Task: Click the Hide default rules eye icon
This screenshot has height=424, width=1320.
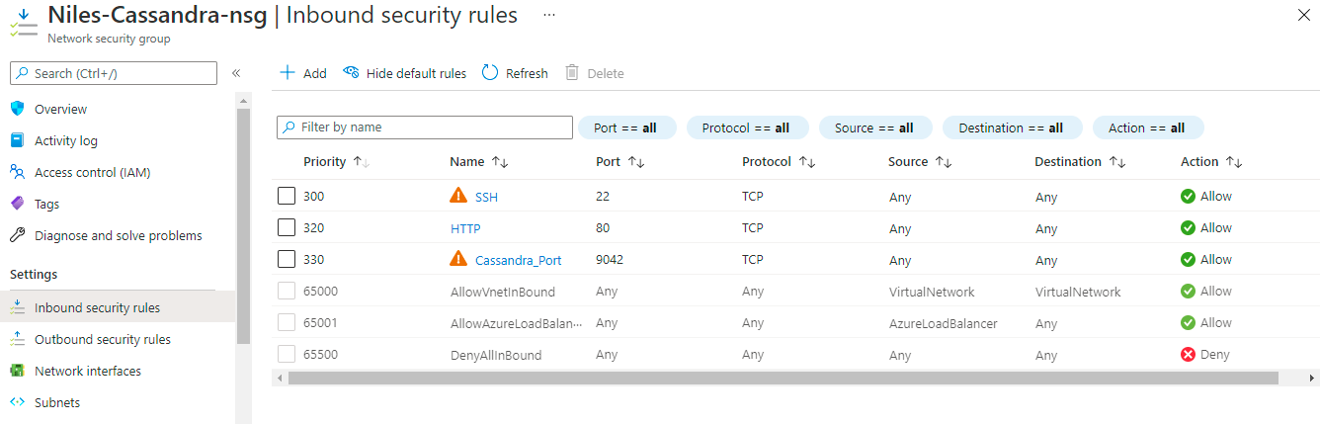Action: click(351, 73)
